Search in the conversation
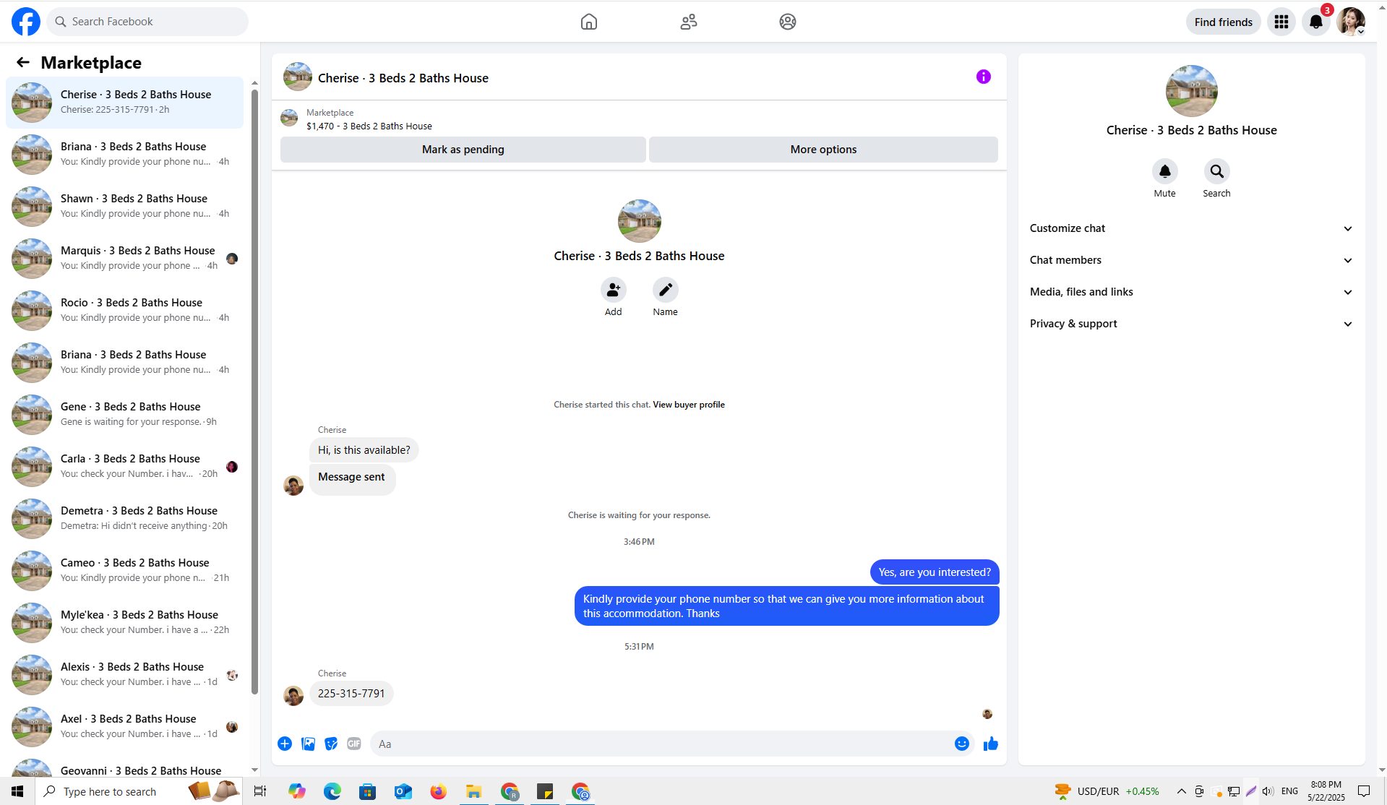Viewport: 1387px width, 805px height. [x=1217, y=171]
